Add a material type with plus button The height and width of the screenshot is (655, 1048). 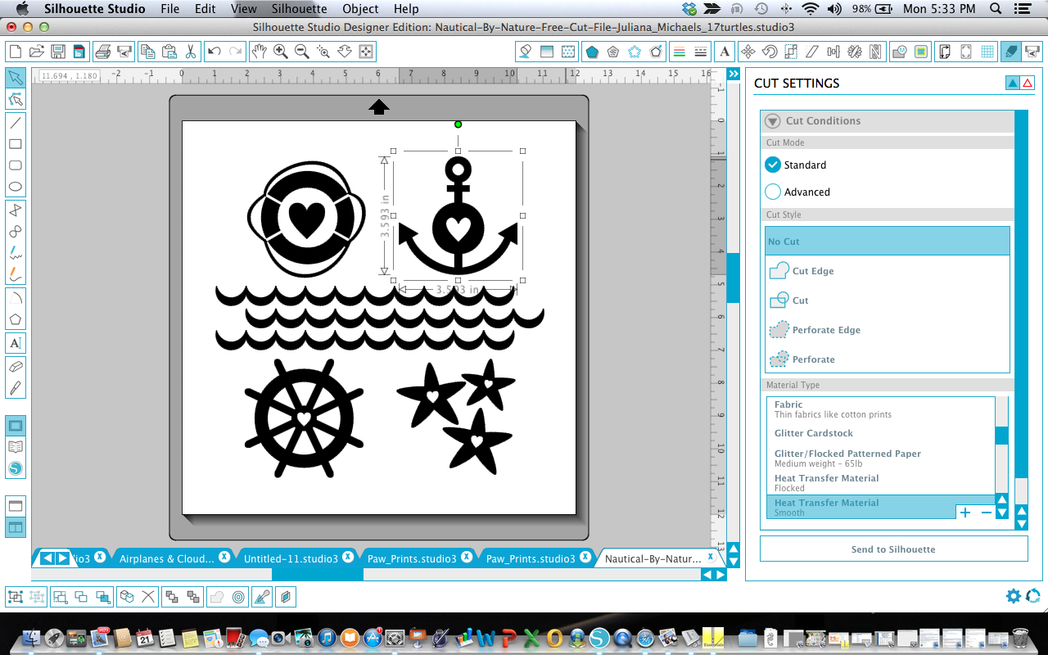pyautogui.click(x=965, y=513)
